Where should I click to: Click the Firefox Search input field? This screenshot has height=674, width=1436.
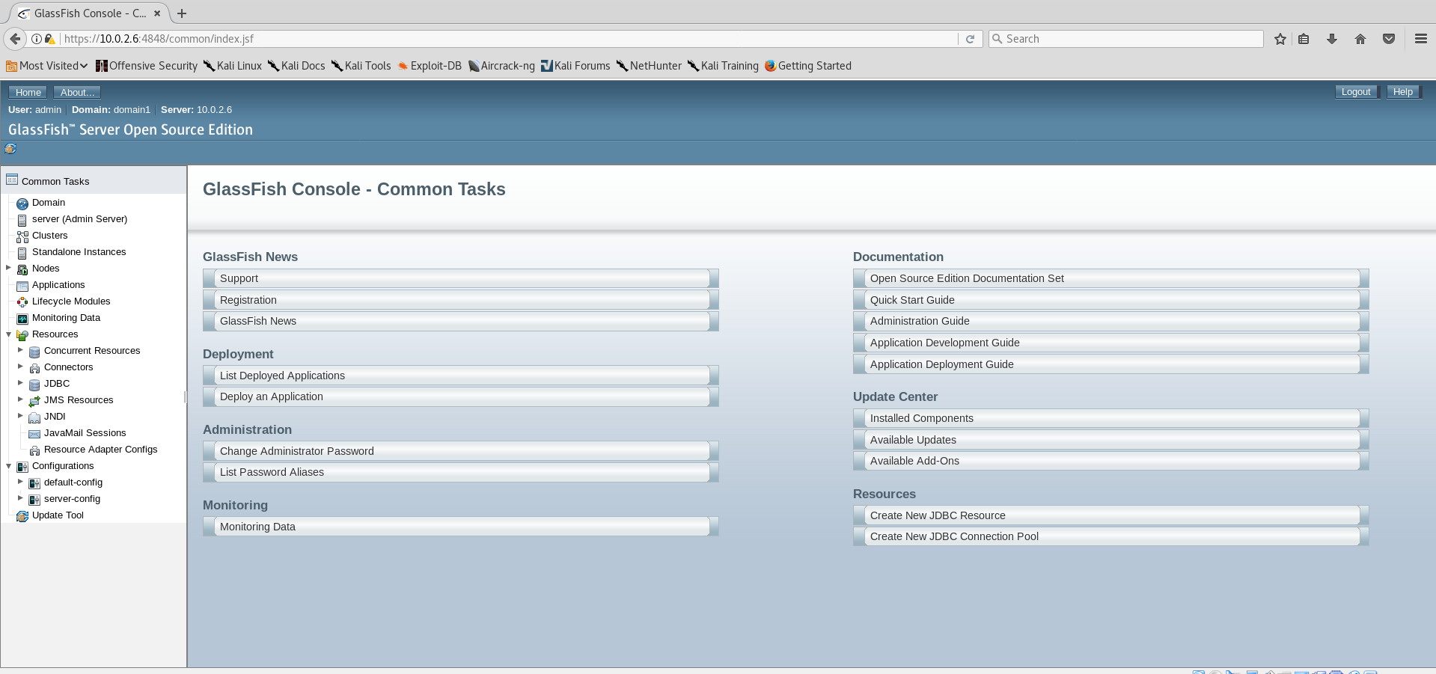(x=1126, y=39)
